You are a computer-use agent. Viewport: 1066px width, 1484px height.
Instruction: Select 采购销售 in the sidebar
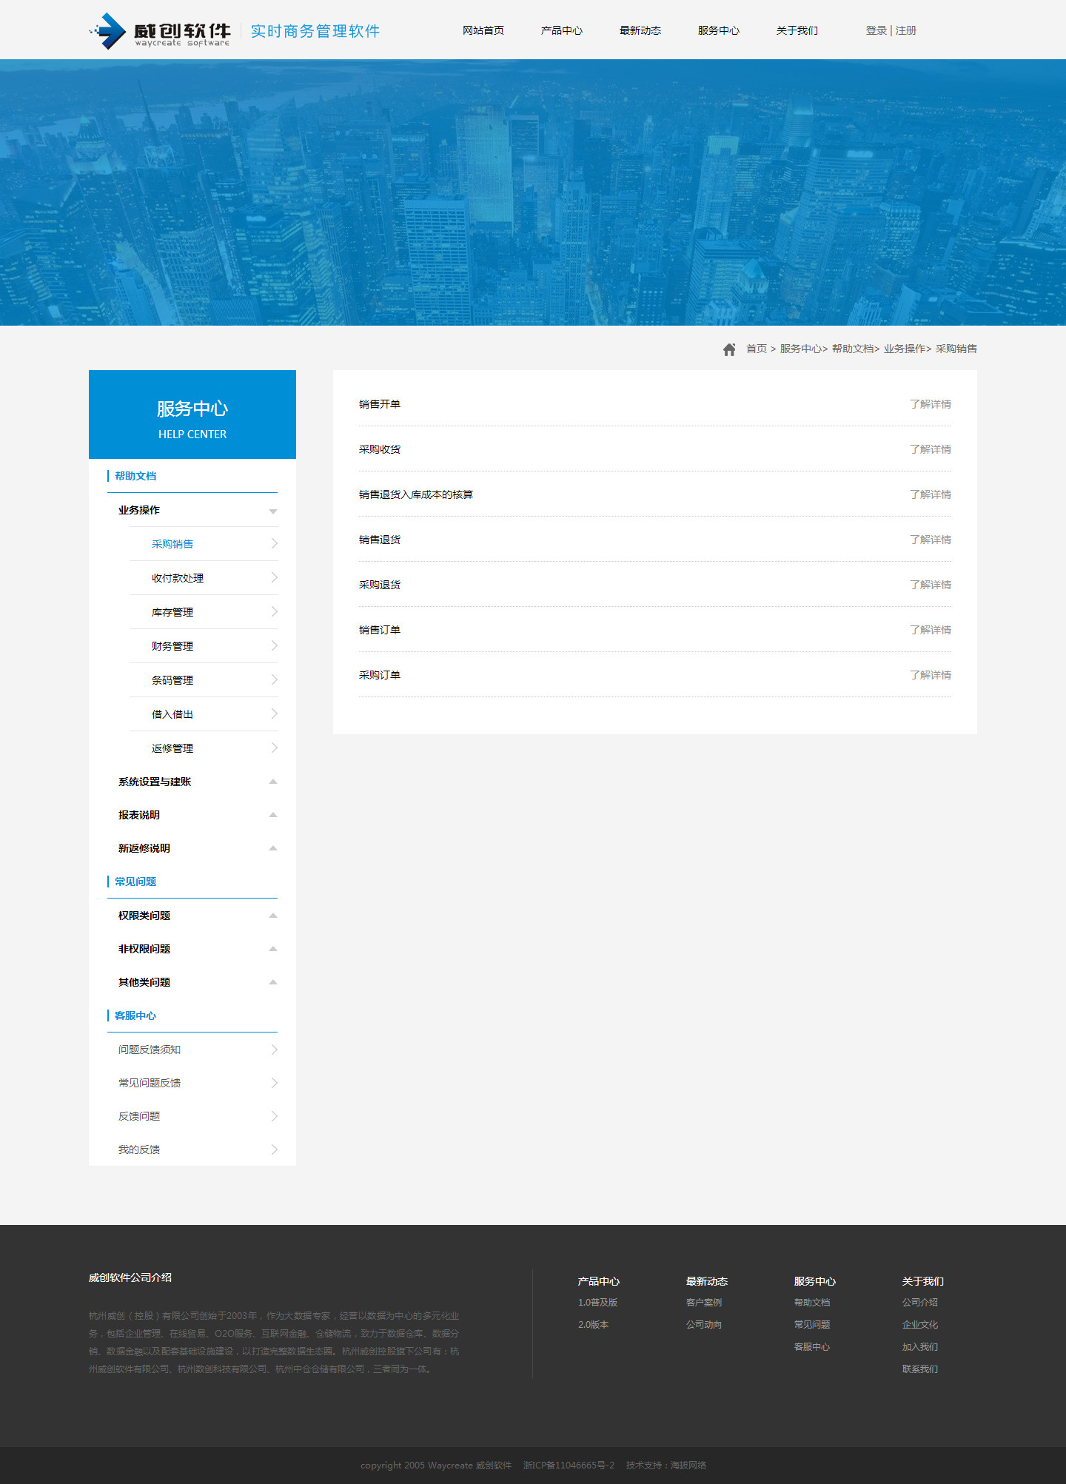pos(172,544)
